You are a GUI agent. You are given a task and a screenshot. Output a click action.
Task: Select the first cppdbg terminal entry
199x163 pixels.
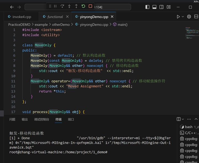(x=189, y=139)
